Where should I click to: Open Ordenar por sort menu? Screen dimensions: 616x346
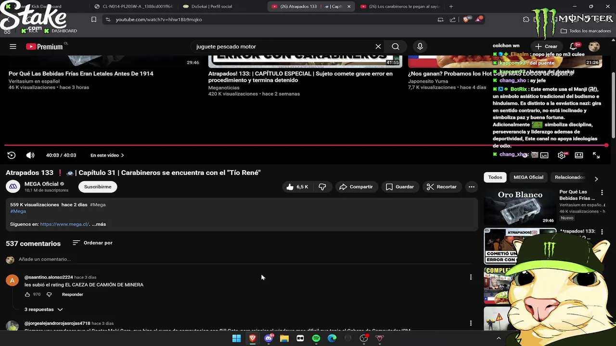click(92, 243)
